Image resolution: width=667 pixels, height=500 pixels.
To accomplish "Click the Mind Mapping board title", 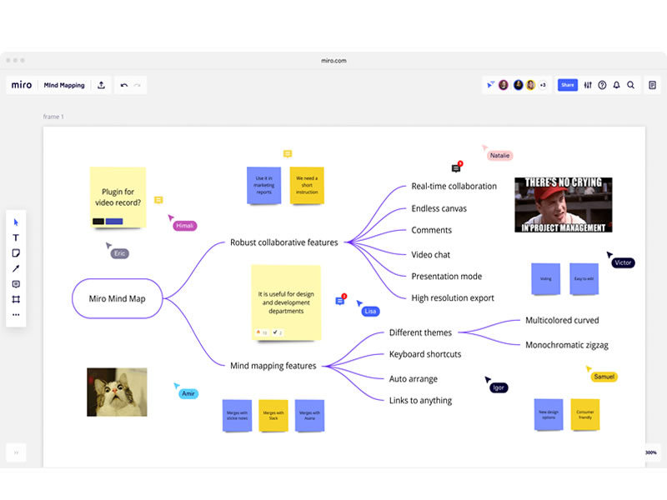I will coord(64,85).
